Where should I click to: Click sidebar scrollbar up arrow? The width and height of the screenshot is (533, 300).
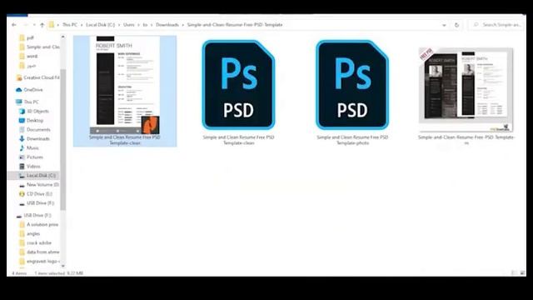tap(63, 37)
